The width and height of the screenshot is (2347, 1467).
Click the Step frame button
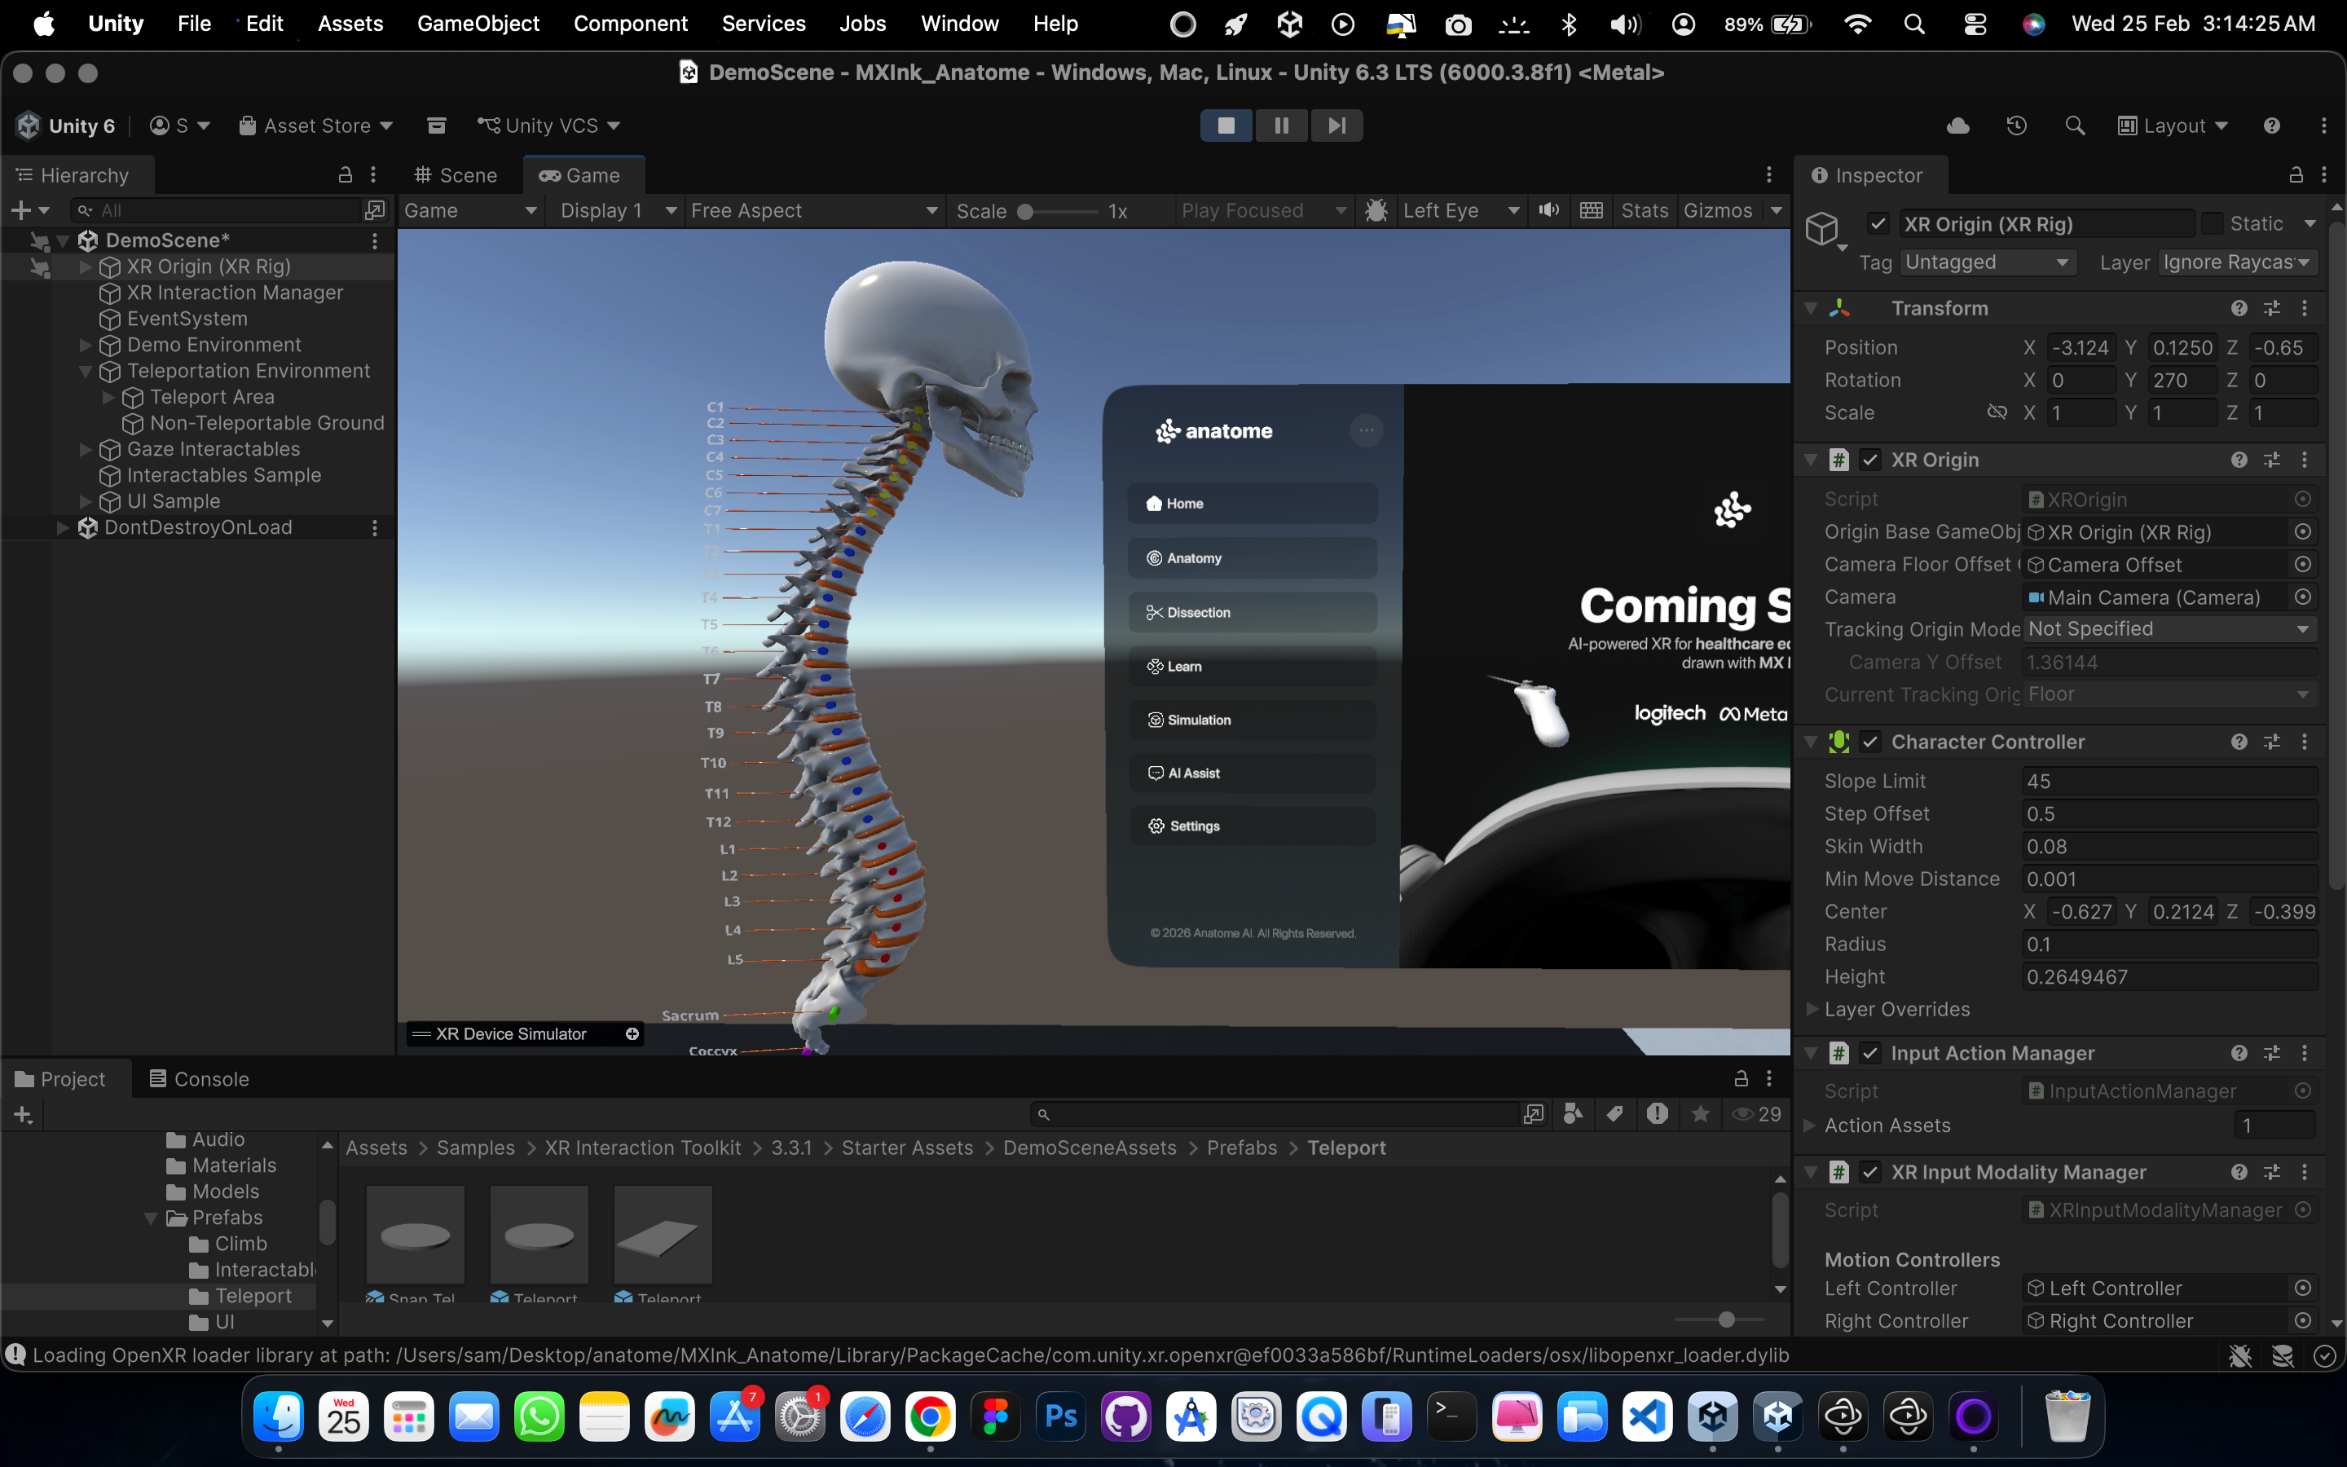[x=1336, y=126]
